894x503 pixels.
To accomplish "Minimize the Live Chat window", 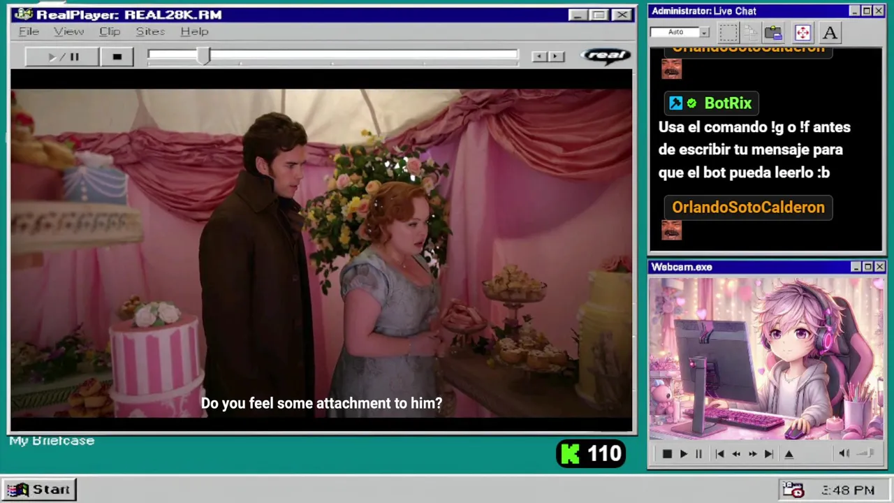I will (854, 11).
